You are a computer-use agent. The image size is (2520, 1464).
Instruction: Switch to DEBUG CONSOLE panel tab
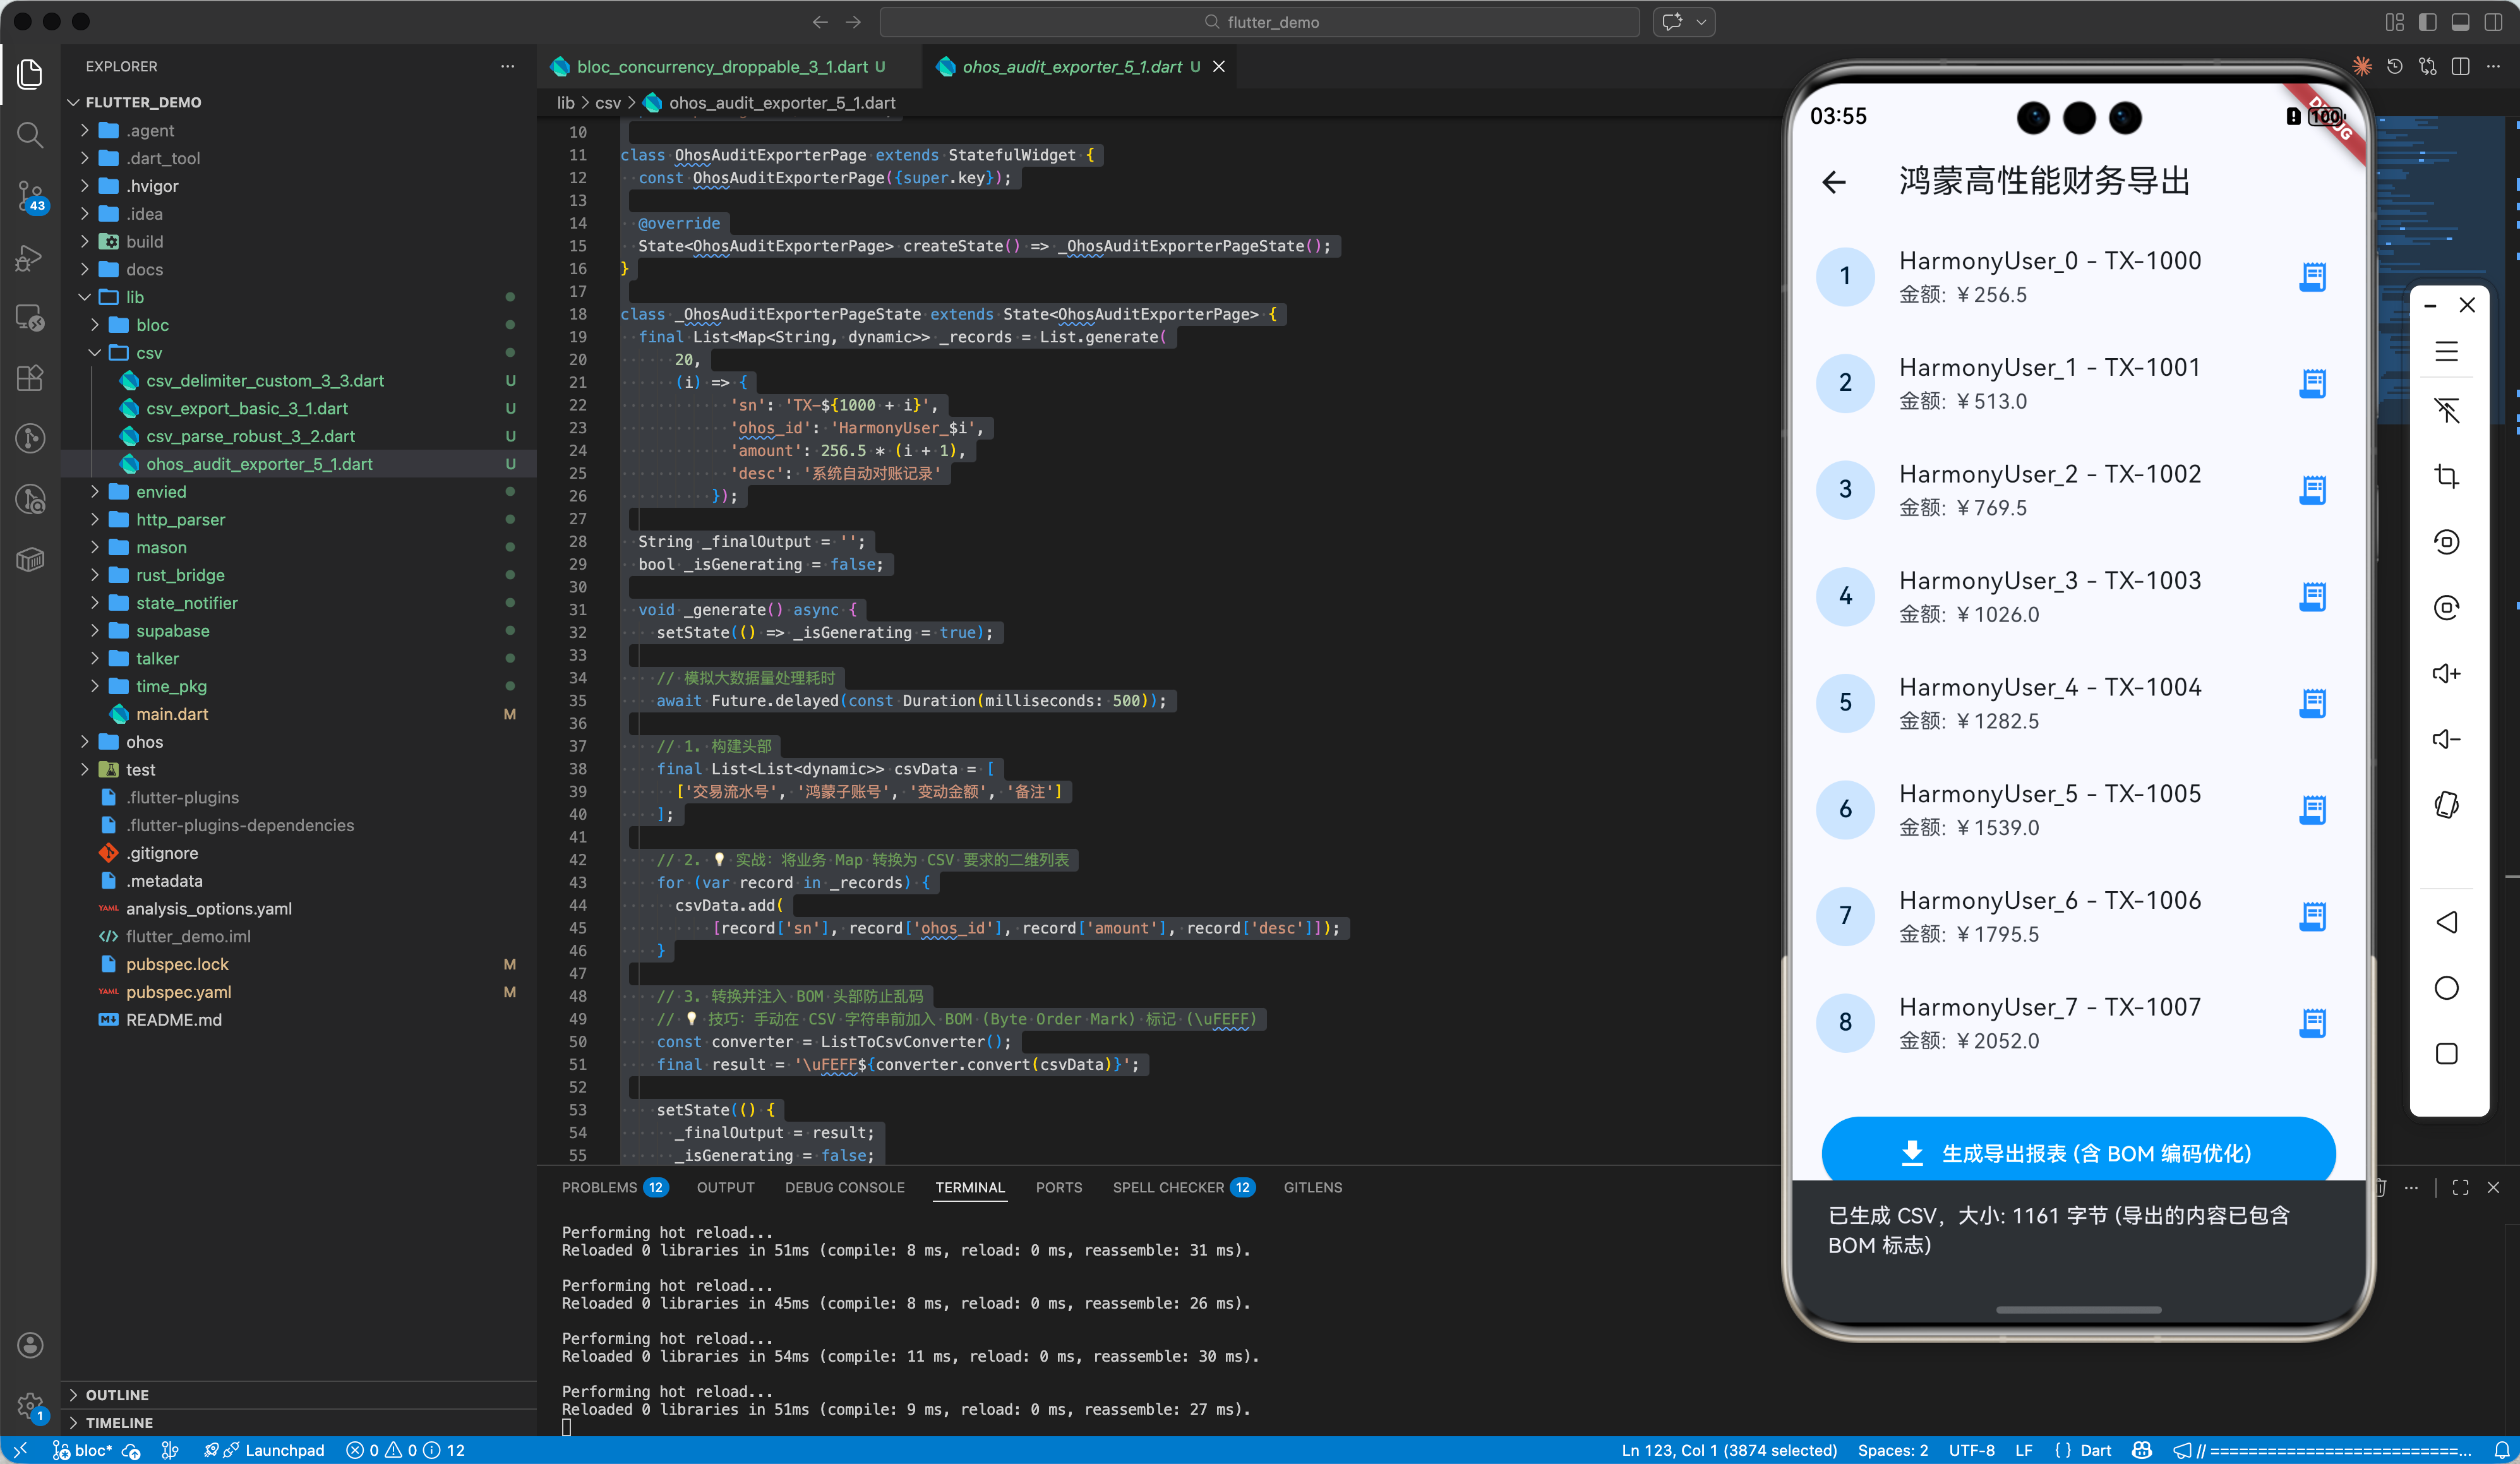(x=844, y=1187)
